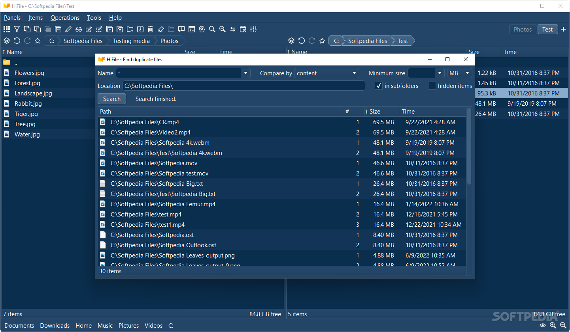
Task: Open the Compare by content dropdown
Action: [x=327, y=73]
